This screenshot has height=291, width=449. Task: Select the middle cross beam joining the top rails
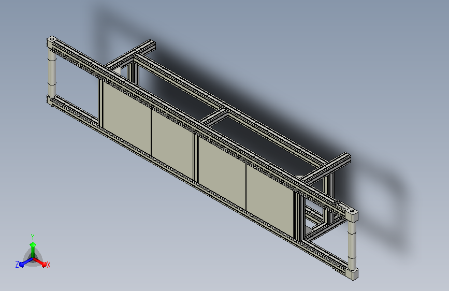point(214,117)
